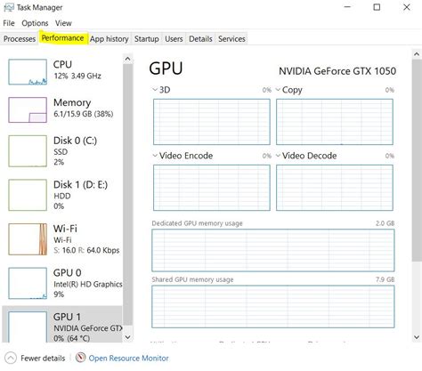Click the Fewer details label
This screenshot has height=371, width=422.
(x=43, y=359)
